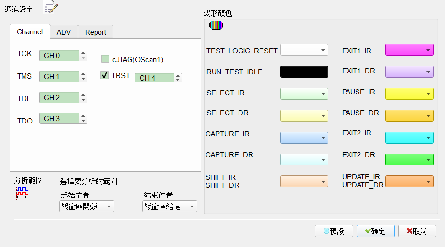Increment the TCK channel spinner up arrow
This screenshot has height=247, width=445.
(83, 52)
